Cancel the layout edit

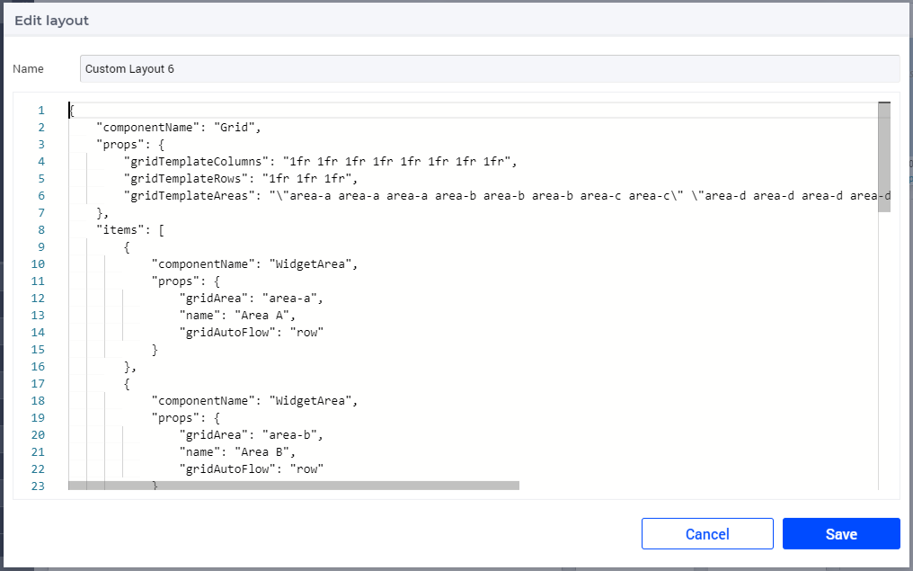pyautogui.click(x=707, y=534)
